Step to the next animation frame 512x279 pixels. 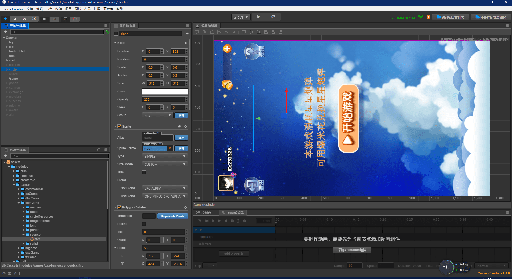pyautogui.click(x=226, y=221)
